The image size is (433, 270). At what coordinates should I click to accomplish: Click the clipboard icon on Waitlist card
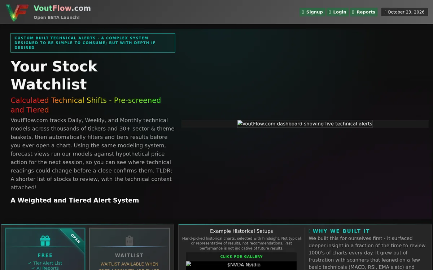point(130,240)
